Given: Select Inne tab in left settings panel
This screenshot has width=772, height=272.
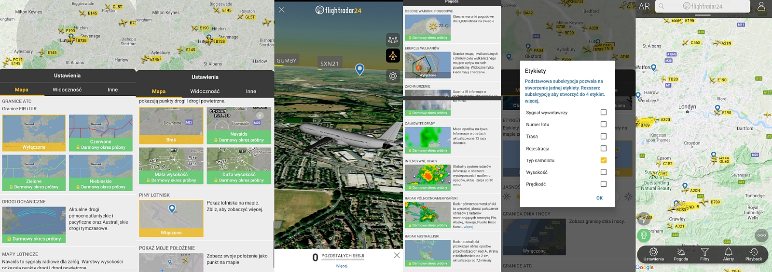Looking at the screenshot, I should coord(112,90).
